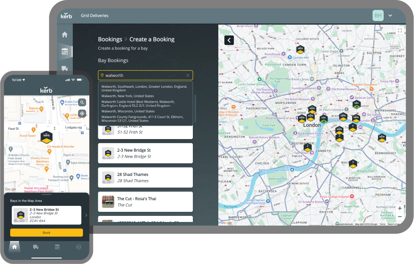Click the Kerb bay marker numbered 2 near Westminster
414x264 pixels.
tap(307, 147)
